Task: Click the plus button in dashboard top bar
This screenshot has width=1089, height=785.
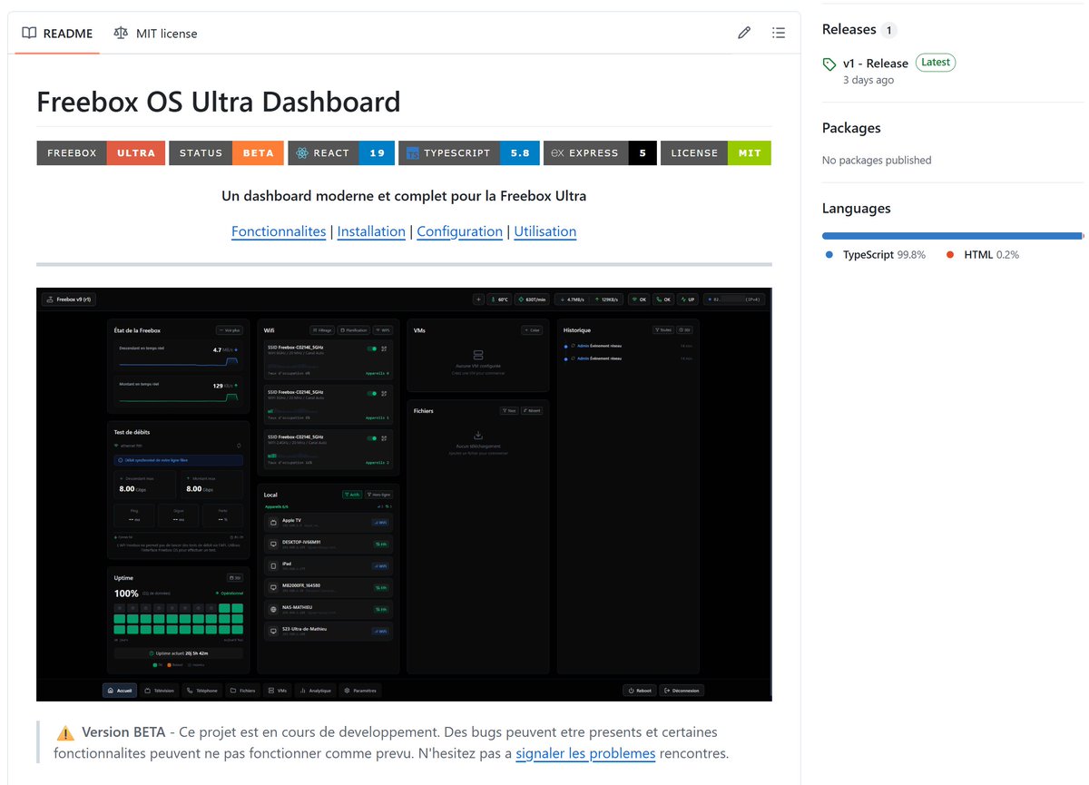Action: [x=478, y=299]
